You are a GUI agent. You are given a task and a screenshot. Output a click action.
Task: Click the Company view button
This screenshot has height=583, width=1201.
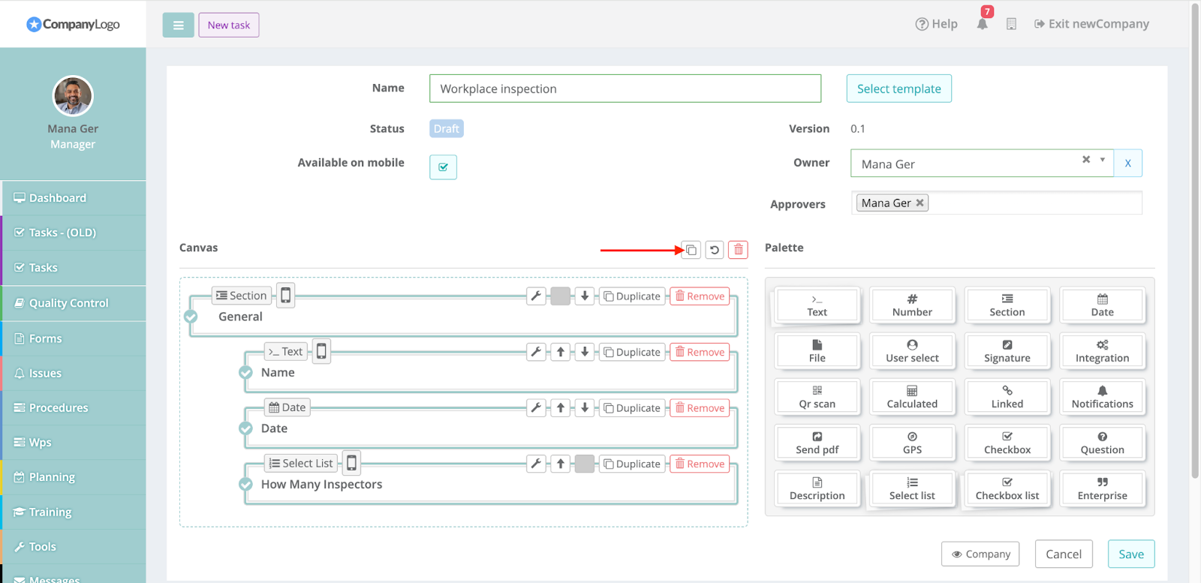click(980, 554)
